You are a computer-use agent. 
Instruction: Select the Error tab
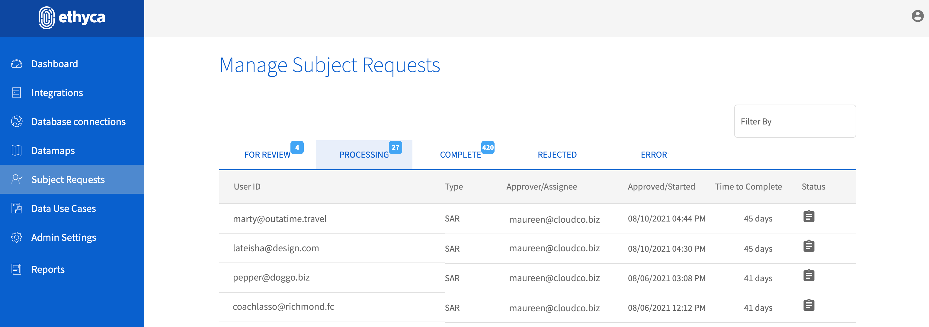coord(653,155)
